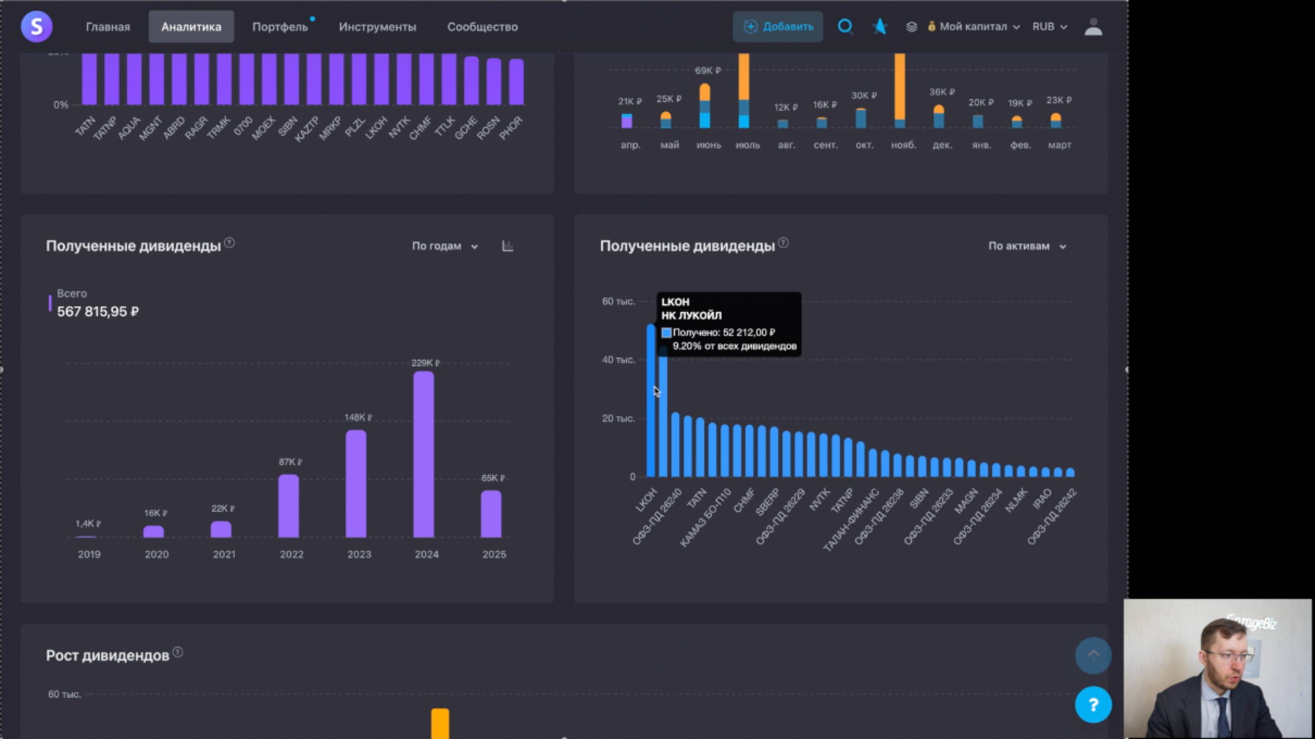Click the stacked layers icon
The image size is (1315, 739).
click(x=911, y=27)
